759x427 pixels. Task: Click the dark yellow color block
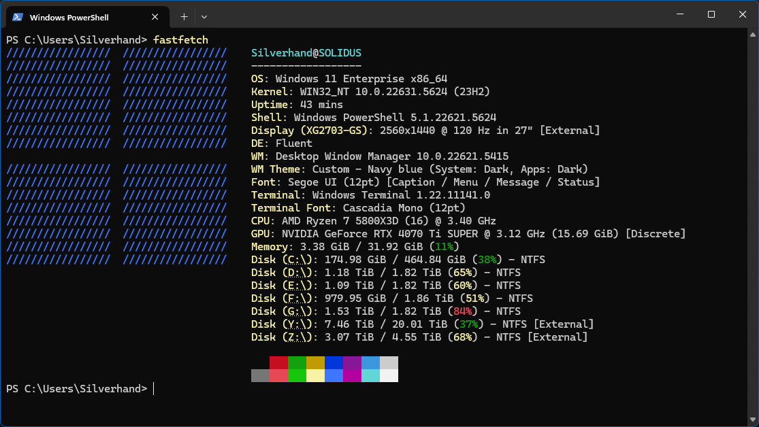pyautogui.click(x=316, y=362)
